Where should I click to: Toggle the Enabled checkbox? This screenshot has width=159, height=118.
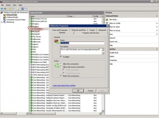point(61,57)
